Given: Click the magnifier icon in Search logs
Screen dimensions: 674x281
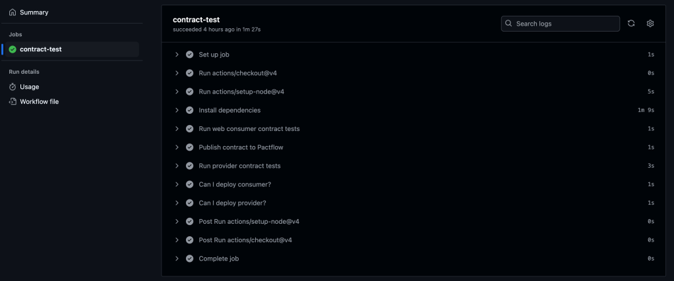Looking at the screenshot, I should (x=508, y=24).
